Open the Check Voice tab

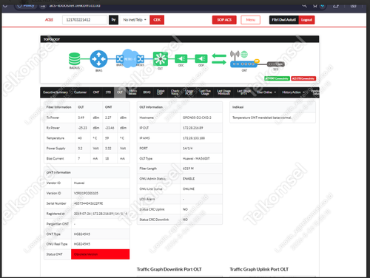pyautogui.click(x=175, y=92)
